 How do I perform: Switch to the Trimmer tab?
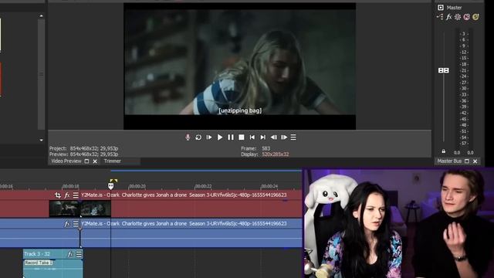[x=113, y=161]
